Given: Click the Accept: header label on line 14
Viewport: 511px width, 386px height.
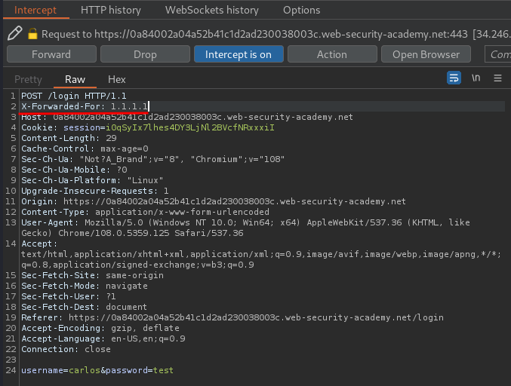Looking at the screenshot, I should pyautogui.click(x=39, y=244).
